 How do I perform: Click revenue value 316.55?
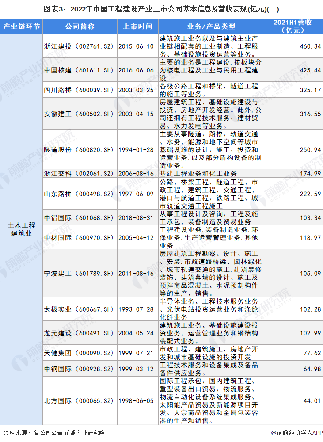click(310, 114)
